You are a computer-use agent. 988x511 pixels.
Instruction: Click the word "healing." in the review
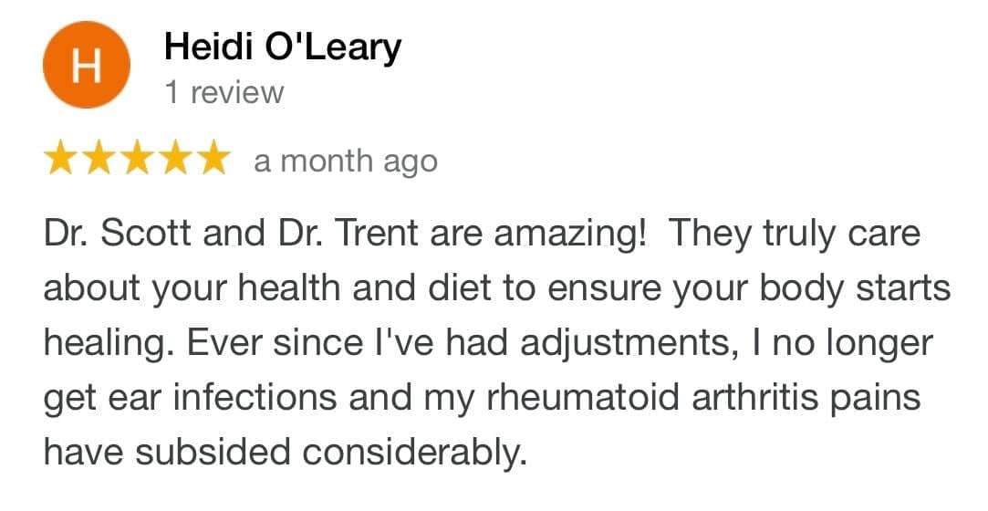point(103,344)
